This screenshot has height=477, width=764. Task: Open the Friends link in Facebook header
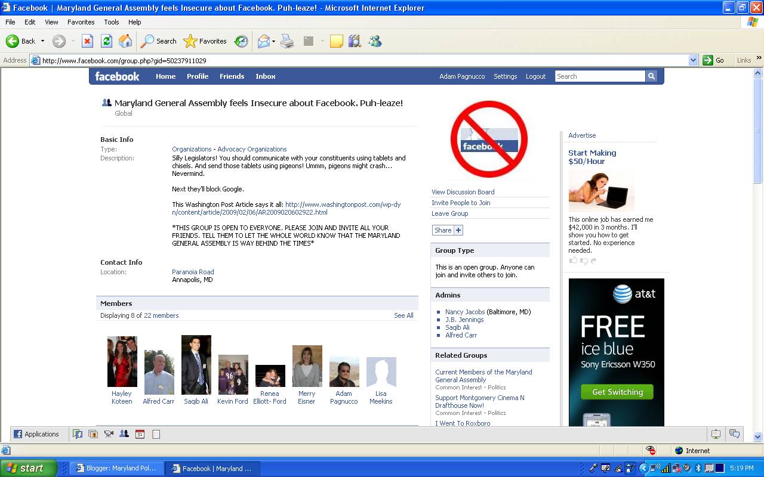coord(232,76)
